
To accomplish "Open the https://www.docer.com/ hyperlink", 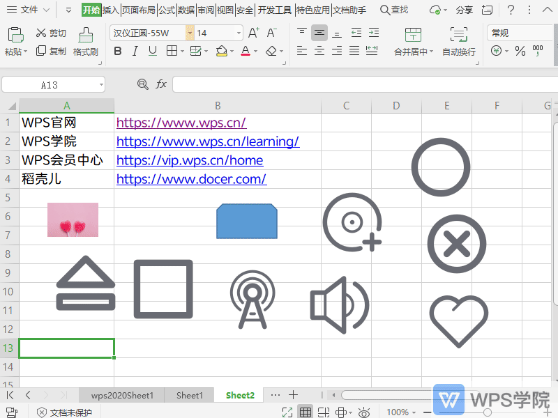I will 191,179.
